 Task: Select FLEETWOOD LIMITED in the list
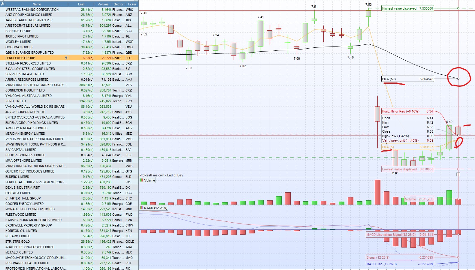click(69, 214)
